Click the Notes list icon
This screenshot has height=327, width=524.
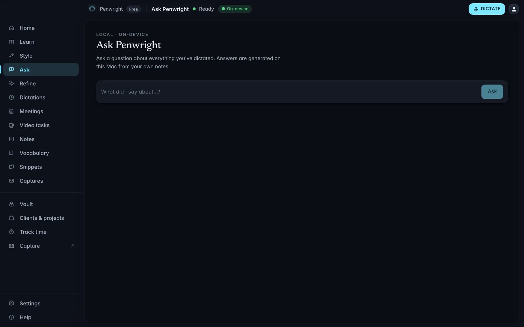(11, 139)
